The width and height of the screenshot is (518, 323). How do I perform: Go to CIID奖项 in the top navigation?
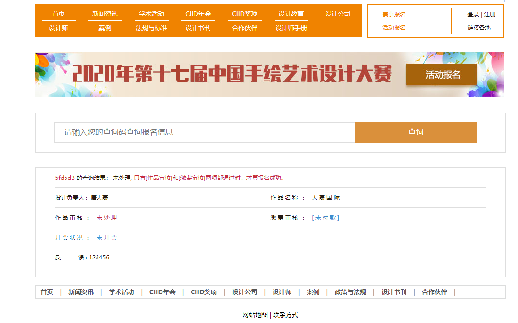click(244, 14)
